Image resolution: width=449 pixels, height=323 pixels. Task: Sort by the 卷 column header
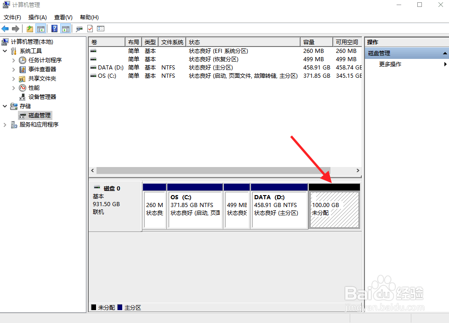pyautogui.click(x=107, y=42)
